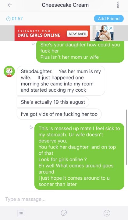The width and height of the screenshot is (128, 220).
Task: Go back using the left arrow
Action: click(10, 5)
